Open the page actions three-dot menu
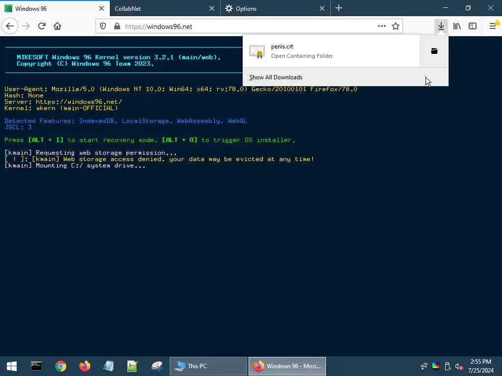The image size is (502, 376). [381, 26]
